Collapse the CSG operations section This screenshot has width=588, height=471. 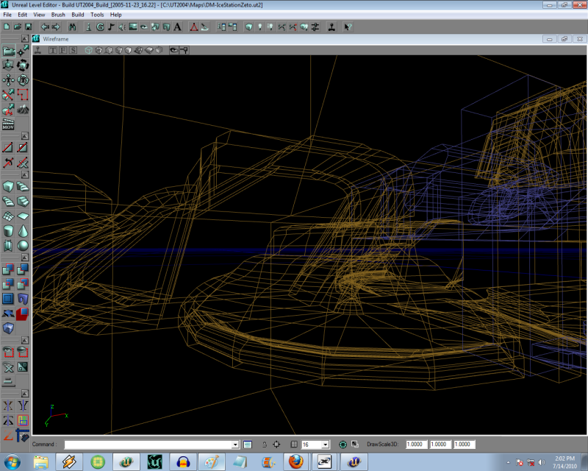coord(25,258)
